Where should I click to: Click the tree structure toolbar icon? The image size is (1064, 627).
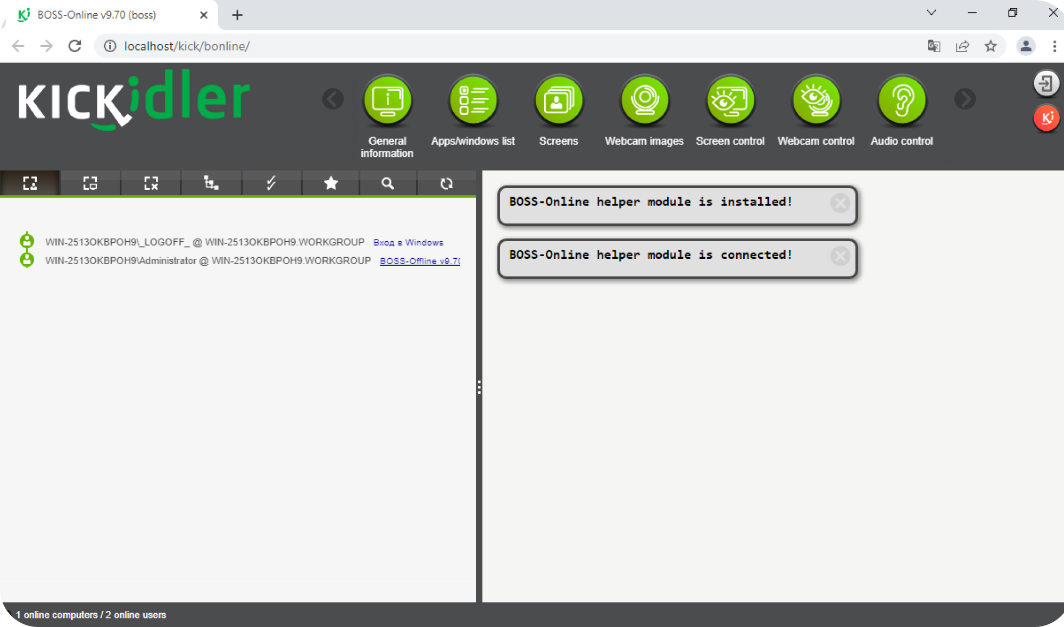(211, 183)
